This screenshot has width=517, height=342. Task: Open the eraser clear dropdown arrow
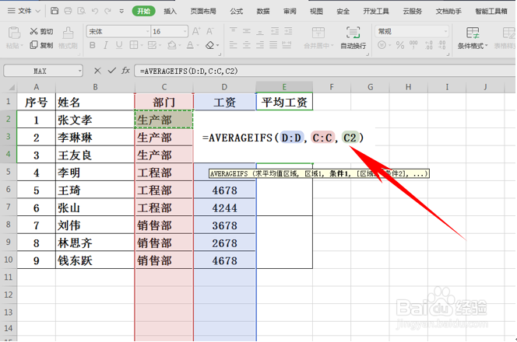[217, 45]
